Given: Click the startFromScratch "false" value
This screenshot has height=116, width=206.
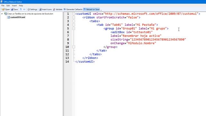Looking at the screenshot, I should 132,17.
